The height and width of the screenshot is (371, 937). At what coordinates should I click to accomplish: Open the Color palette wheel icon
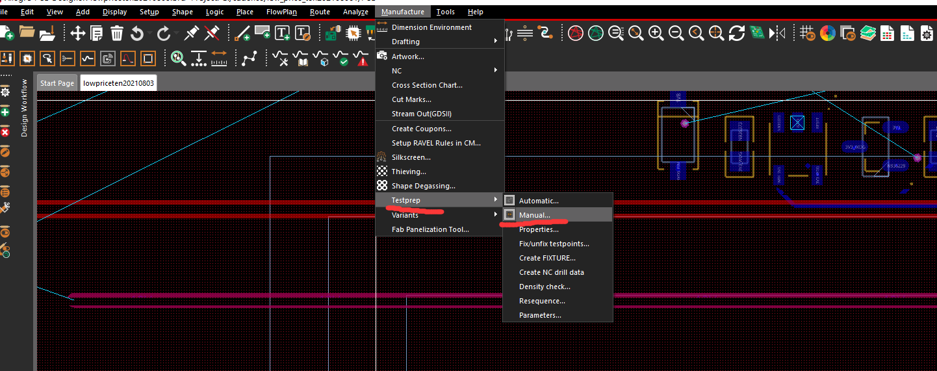tap(827, 33)
